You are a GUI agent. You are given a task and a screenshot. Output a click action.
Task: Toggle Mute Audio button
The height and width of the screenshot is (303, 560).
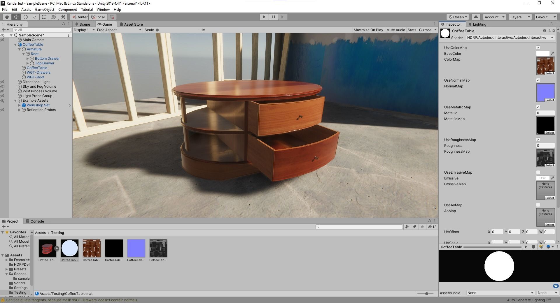[395, 30]
